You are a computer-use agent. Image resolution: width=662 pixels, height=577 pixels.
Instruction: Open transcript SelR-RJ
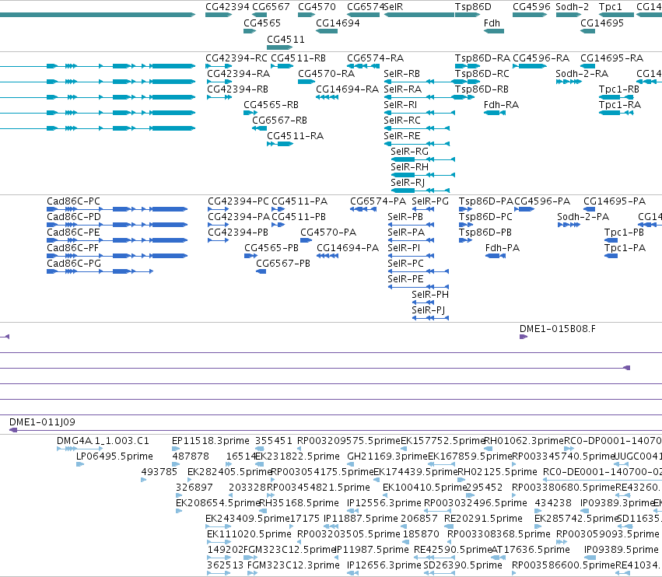click(x=420, y=191)
